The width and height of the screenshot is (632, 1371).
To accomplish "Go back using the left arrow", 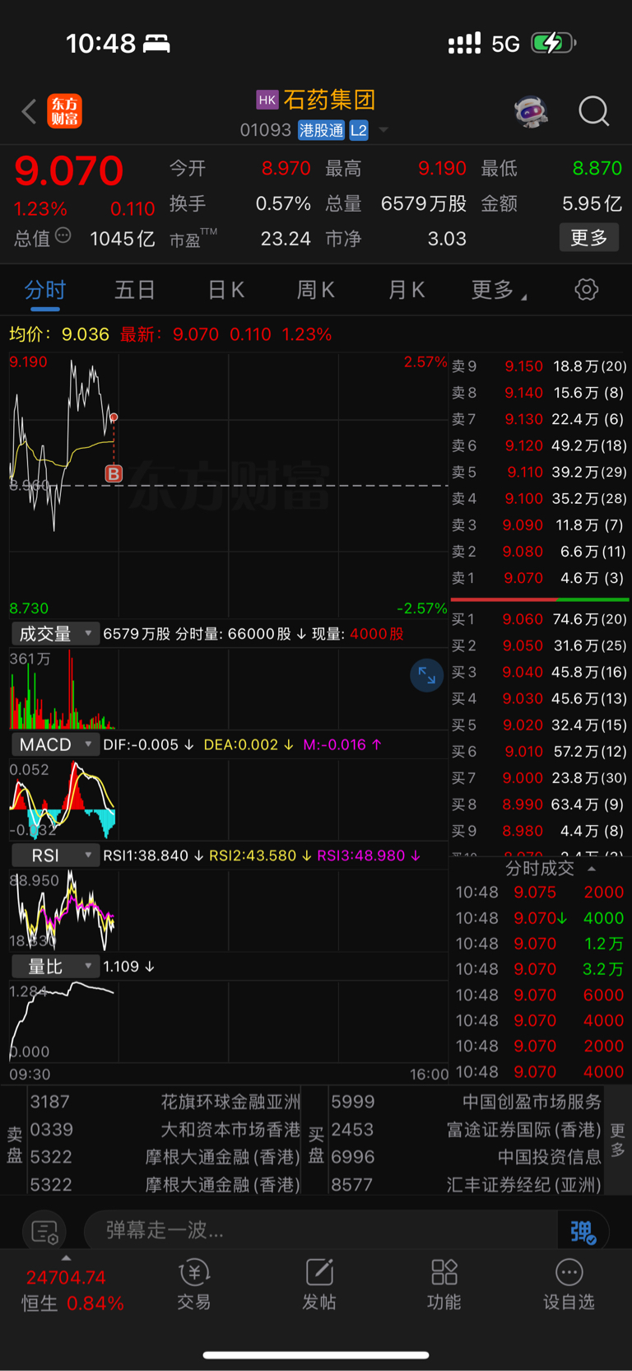I will pos(29,111).
